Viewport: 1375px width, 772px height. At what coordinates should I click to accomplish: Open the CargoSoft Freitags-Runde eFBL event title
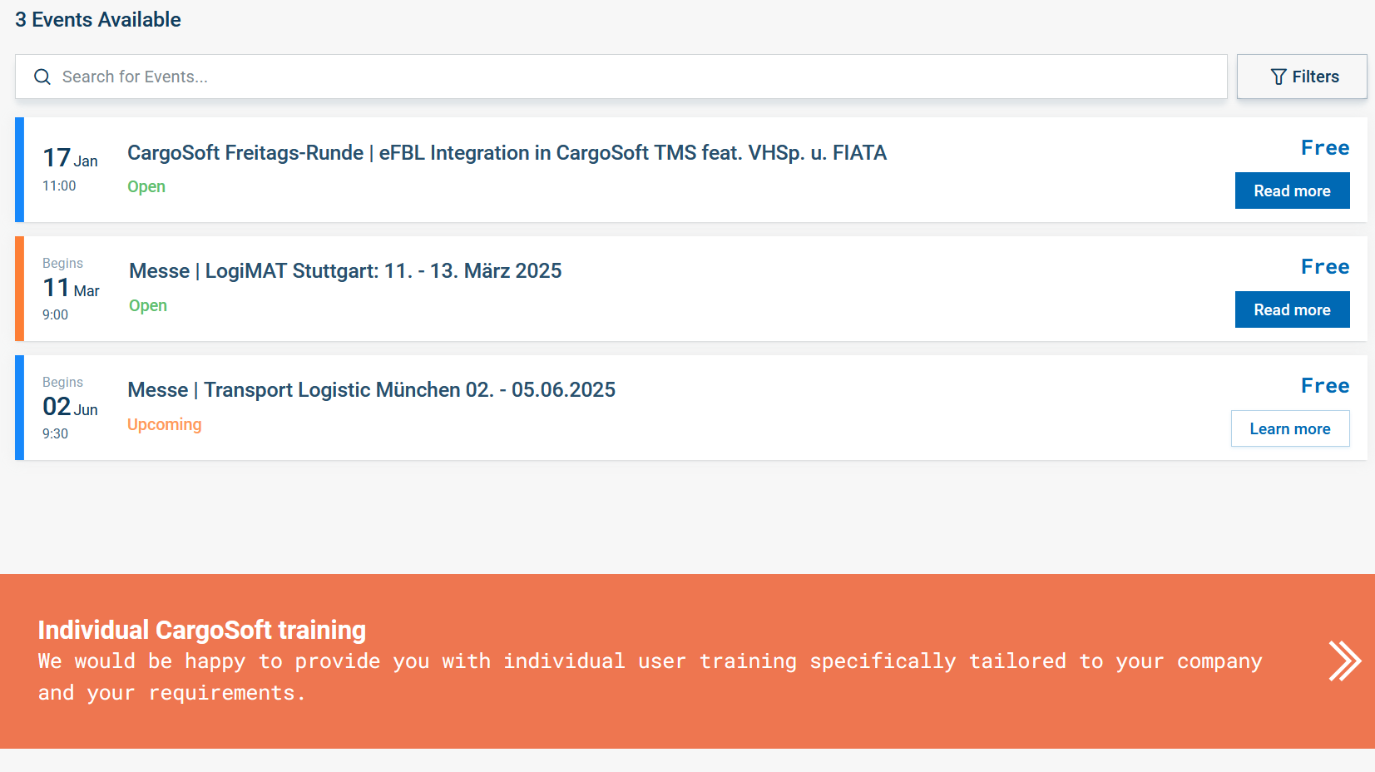pyautogui.click(x=507, y=153)
